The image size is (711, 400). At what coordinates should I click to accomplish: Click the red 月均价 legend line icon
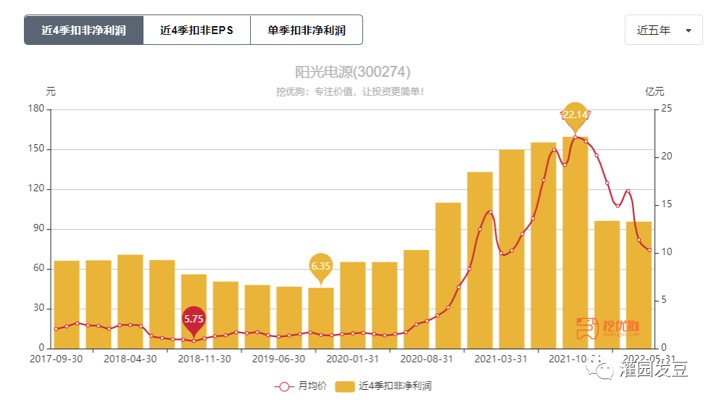click(x=284, y=386)
